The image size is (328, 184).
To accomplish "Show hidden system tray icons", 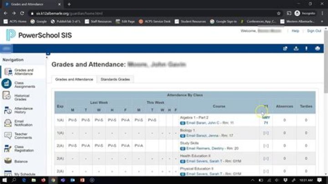I will coord(252,180).
